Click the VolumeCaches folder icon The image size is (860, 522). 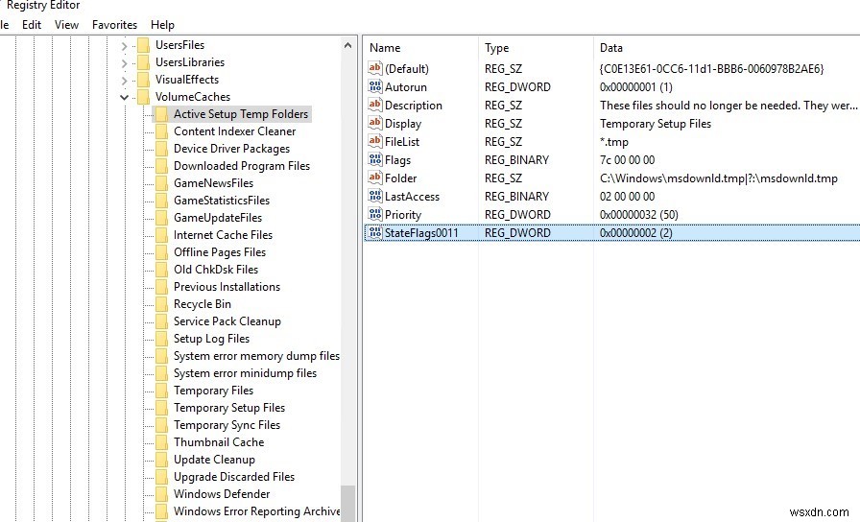click(143, 97)
